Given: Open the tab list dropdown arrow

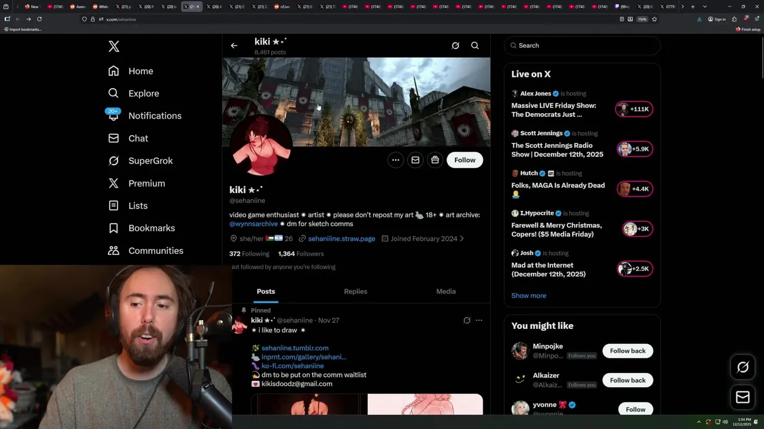Looking at the screenshot, I should click(705, 7).
